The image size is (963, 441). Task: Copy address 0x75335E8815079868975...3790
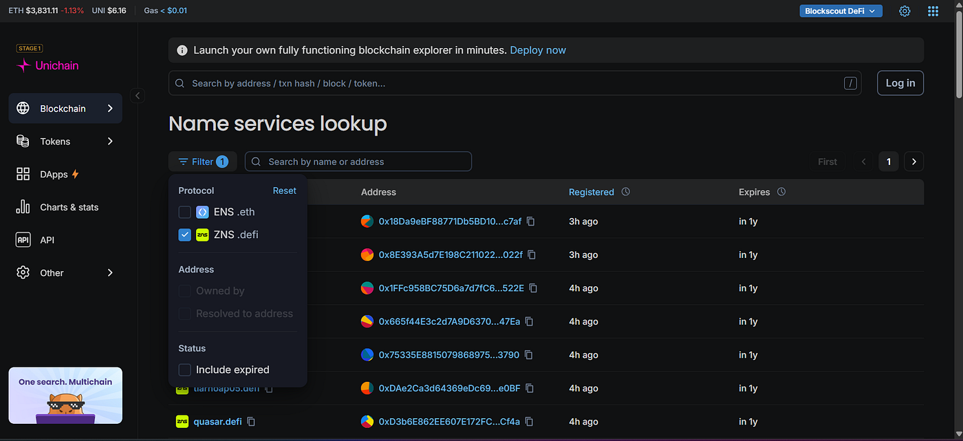529,355
